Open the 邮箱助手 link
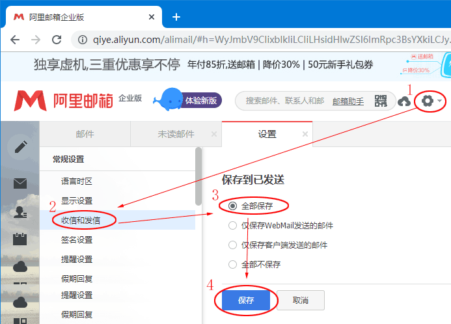This screenshot has height=324, width=451. point(348,101)
